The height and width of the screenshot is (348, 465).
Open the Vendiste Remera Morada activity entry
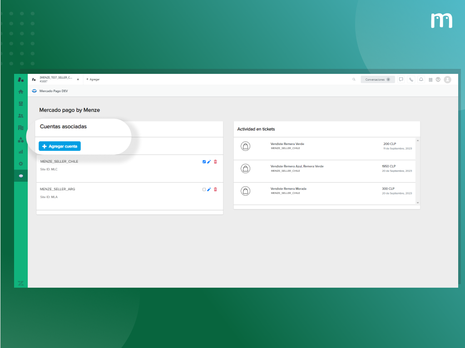pyautogui.click(x=288, y=188)
